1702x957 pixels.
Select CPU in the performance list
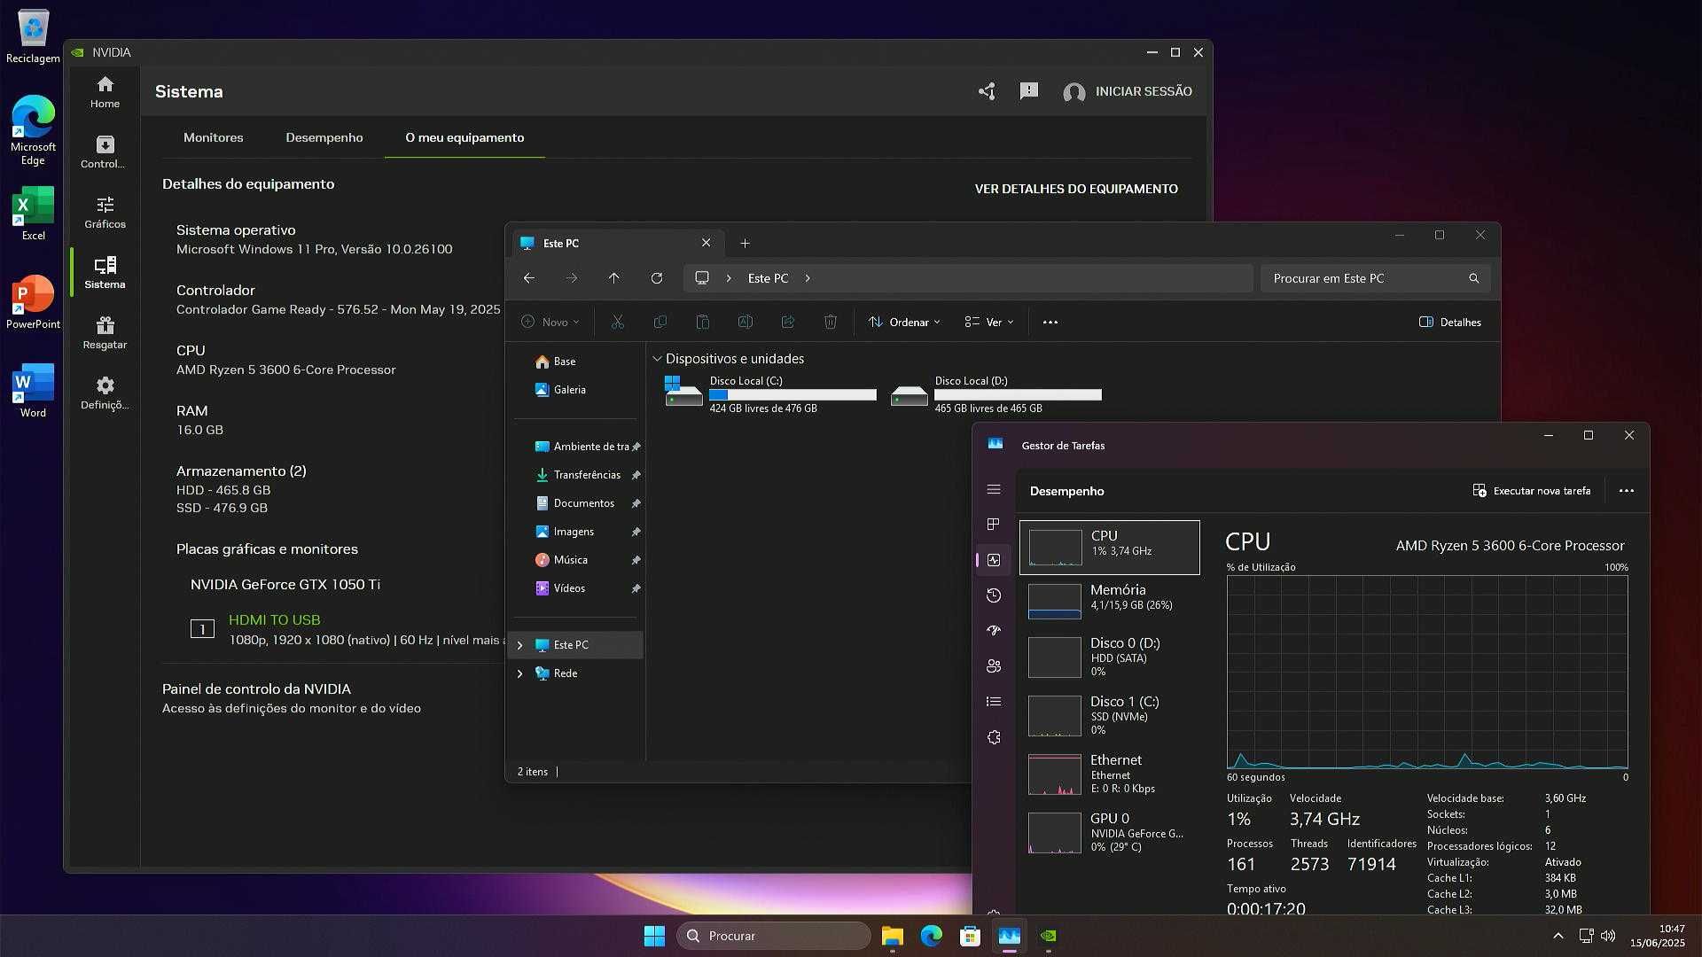coord(1110,548)
